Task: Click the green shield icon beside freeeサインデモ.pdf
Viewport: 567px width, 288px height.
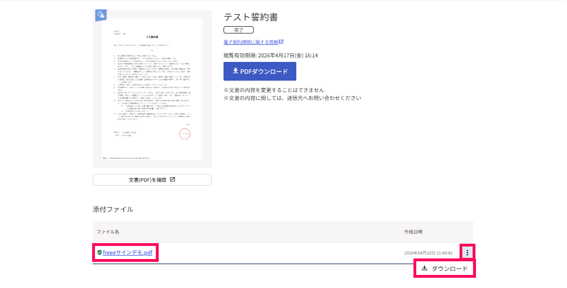Action: pos(100,253)
